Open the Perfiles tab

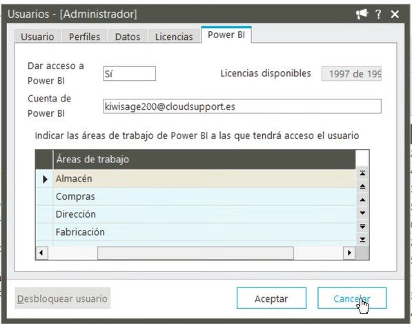click(x=84, y=37)
